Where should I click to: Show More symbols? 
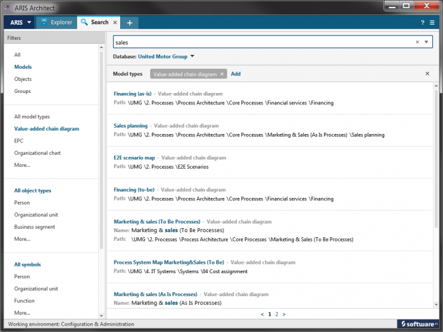tap(22, 313)
